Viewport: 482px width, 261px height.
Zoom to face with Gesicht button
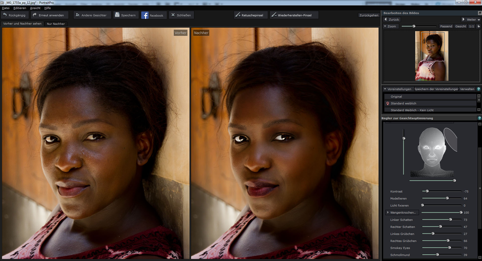coord(461,26)
